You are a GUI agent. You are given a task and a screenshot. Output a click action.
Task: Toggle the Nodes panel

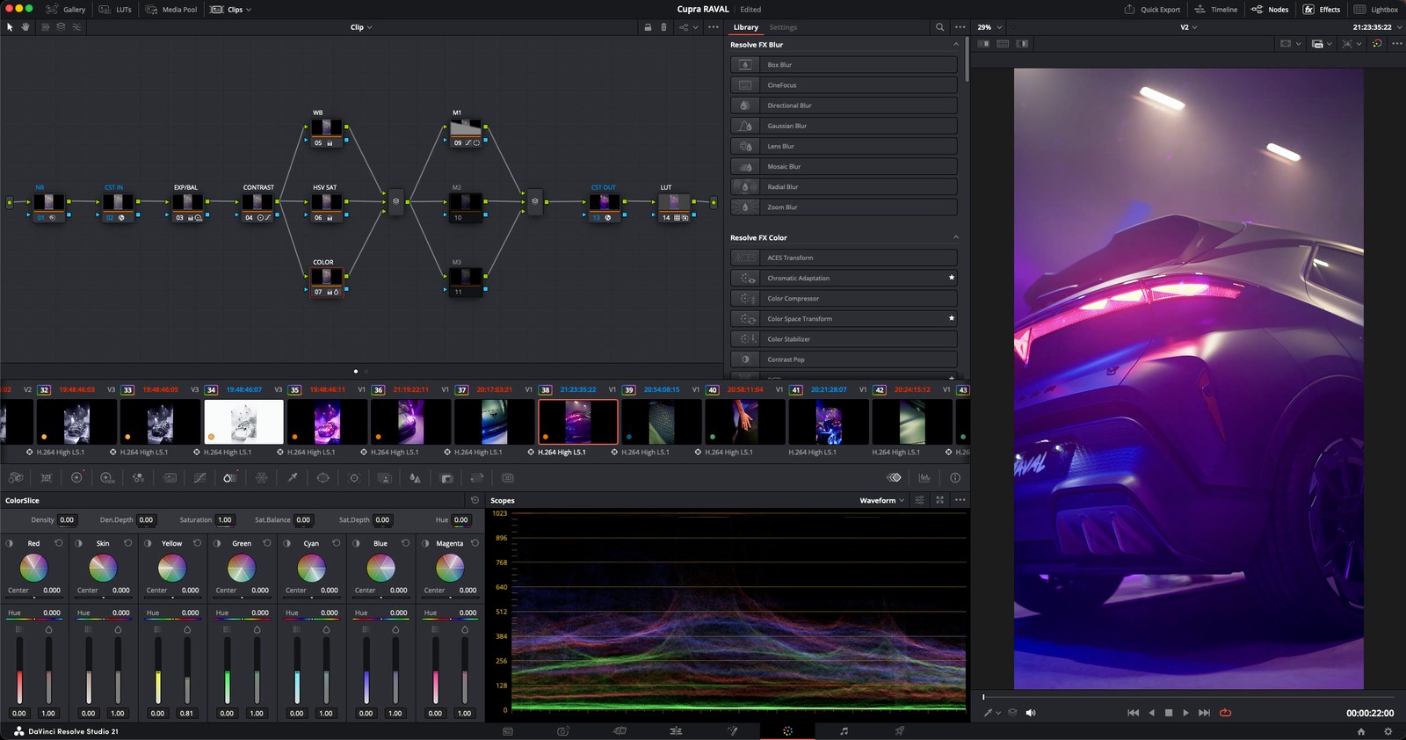(x=1270, y=10)
